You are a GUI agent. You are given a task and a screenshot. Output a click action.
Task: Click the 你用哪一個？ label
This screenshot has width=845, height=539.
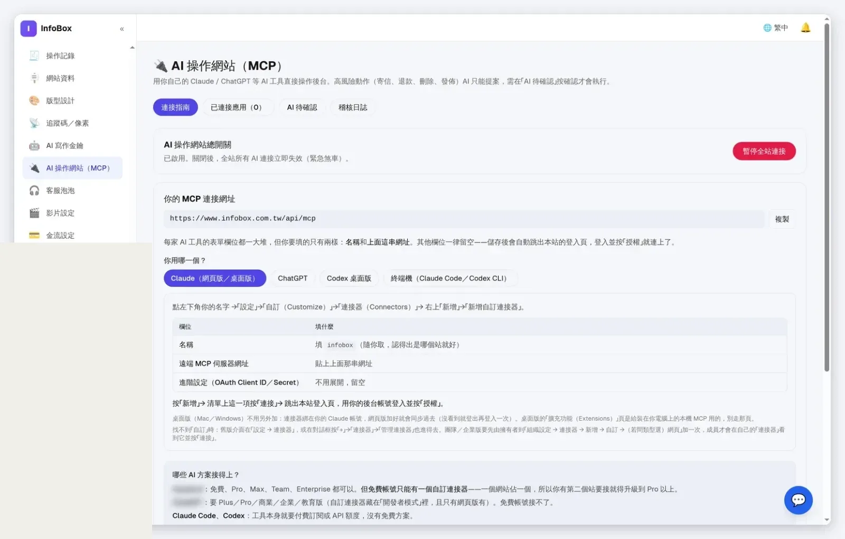pyautogui.click(x=185, y=261)
